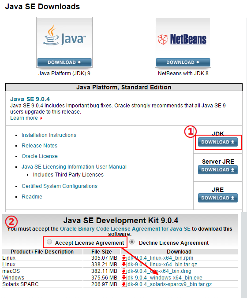Click Download button under NetBeans logo
Image resolution: width=247 pixels, height=298 pixels.
(183, 63)
